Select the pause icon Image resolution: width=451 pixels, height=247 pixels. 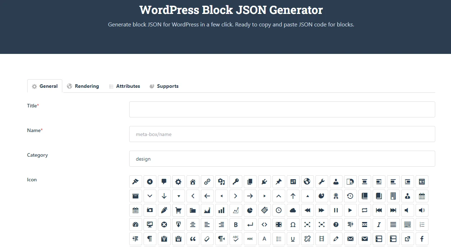[x=336, y=210]
